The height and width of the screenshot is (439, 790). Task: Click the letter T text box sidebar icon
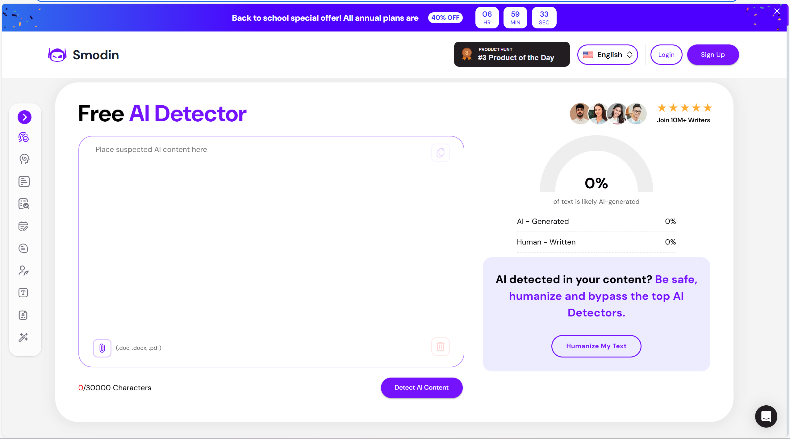pos(24,293)
